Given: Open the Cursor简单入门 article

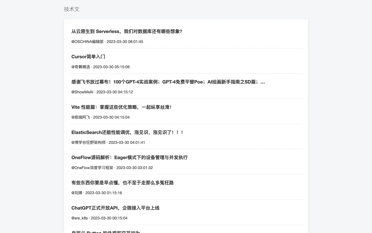Looking at the screenshot, I should click(x=88, y=57).
